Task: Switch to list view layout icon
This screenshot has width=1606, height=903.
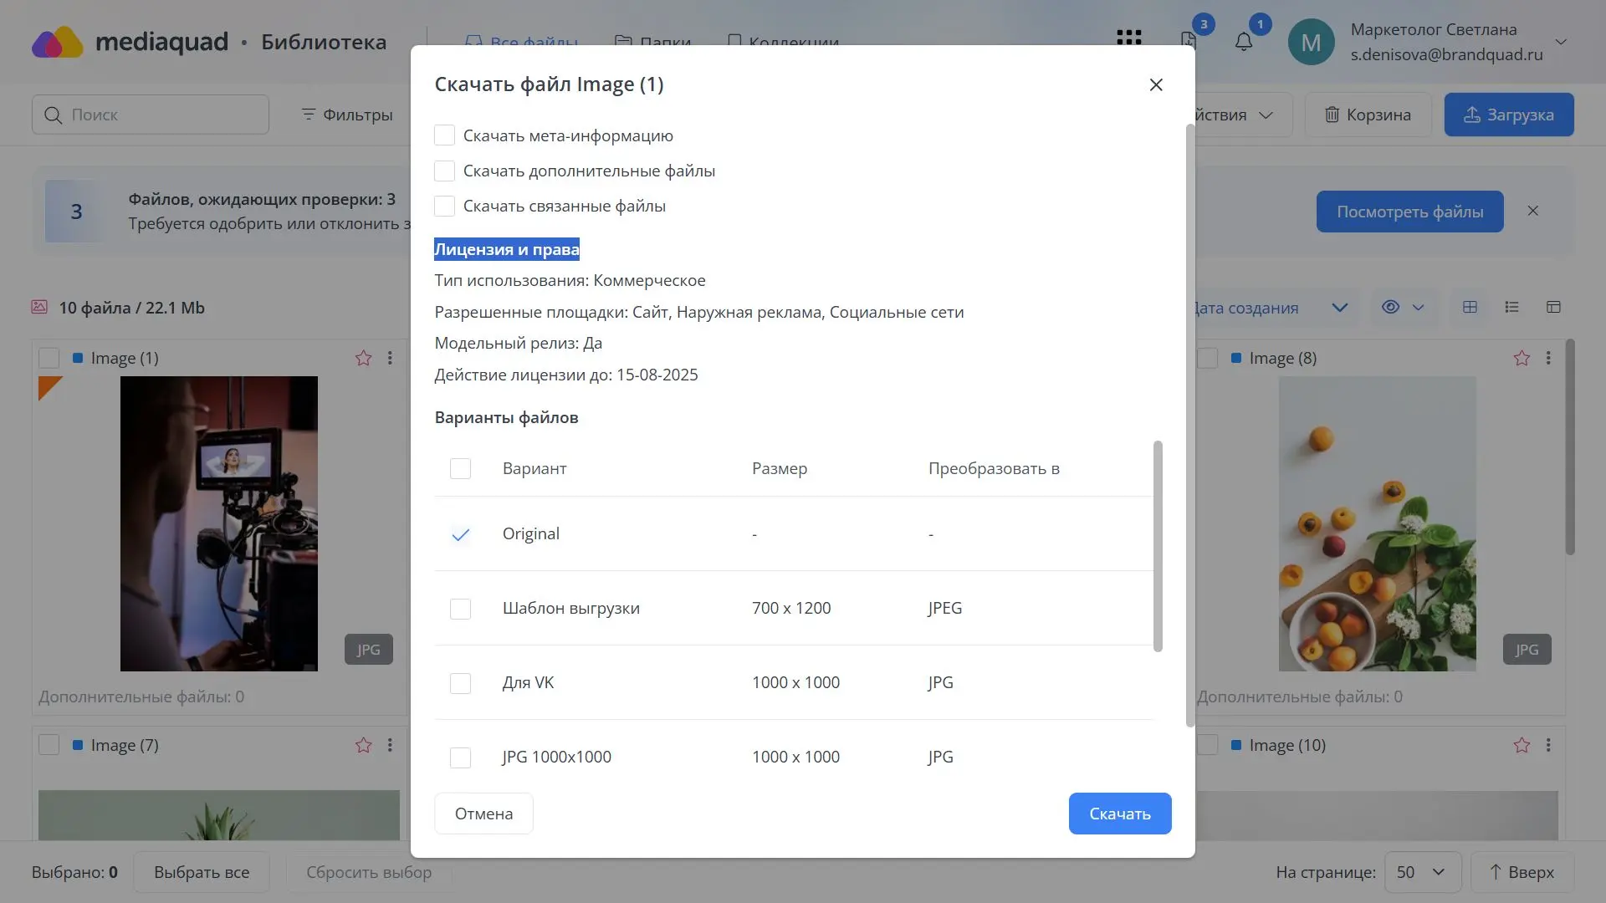Action: tap(1511, 307)
